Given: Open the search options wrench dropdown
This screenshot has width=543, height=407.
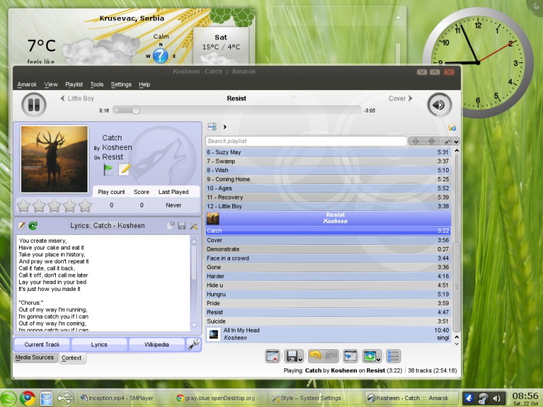Looking at the screenshot, I should (451, 141).
